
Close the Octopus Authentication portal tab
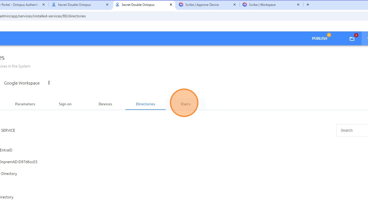[44, 5]
